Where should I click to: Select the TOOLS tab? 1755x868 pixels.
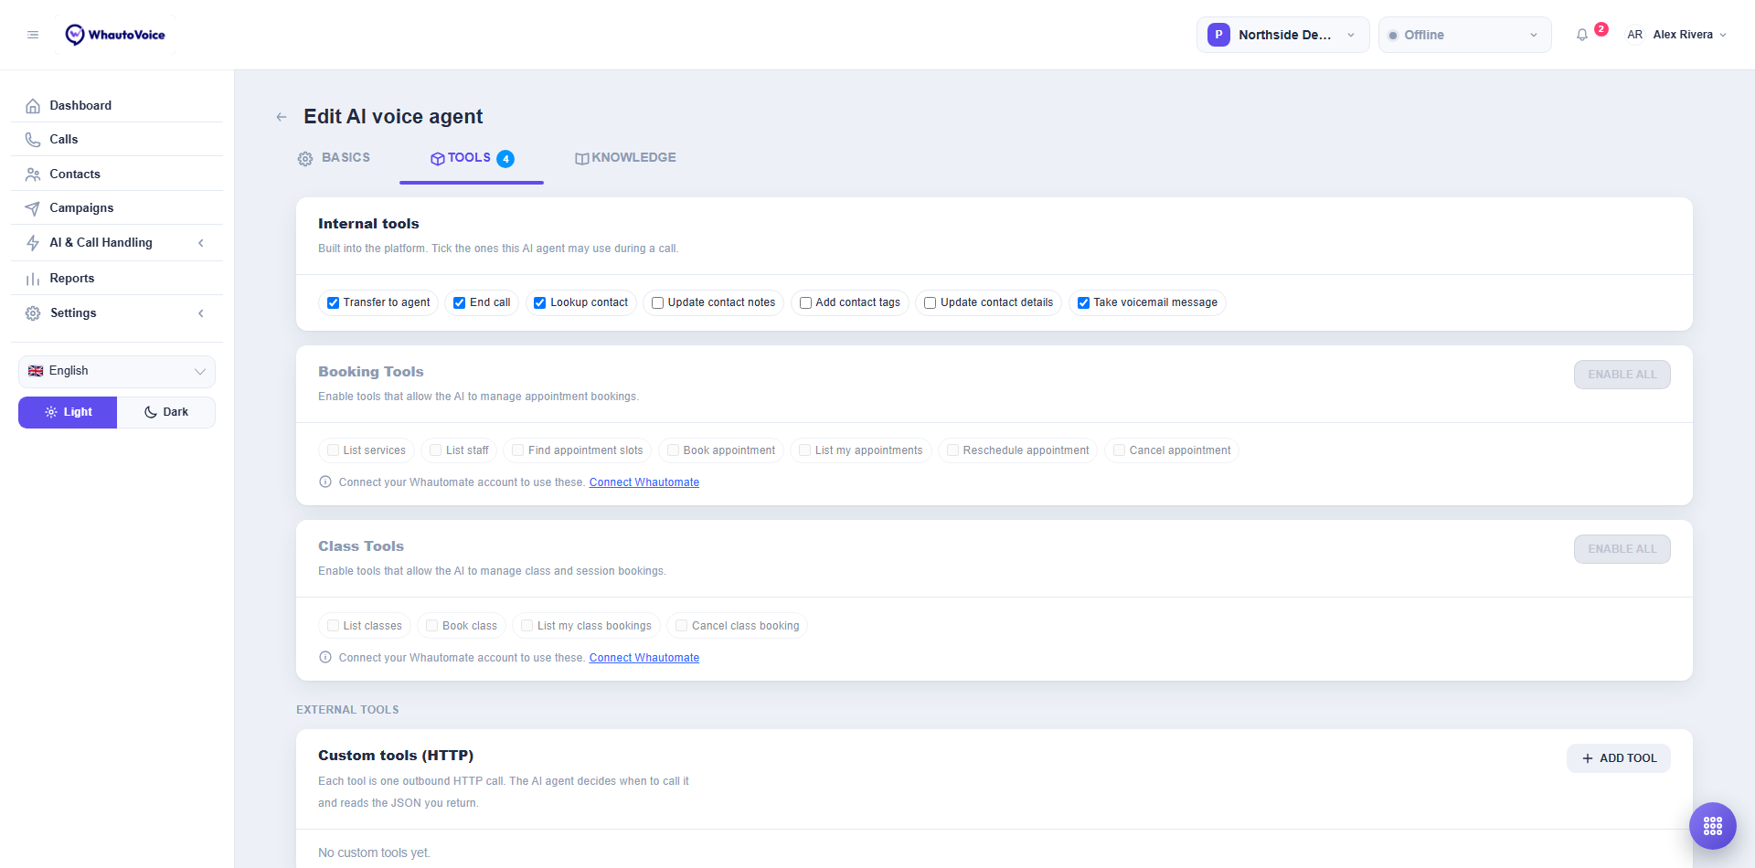point(472,158)
